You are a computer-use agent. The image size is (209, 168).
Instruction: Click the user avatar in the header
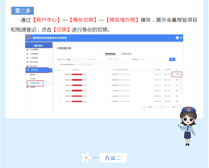[177, 38]
